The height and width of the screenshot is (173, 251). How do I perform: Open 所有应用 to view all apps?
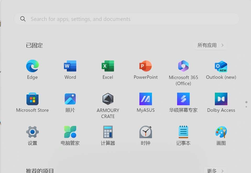coord(211,45)
